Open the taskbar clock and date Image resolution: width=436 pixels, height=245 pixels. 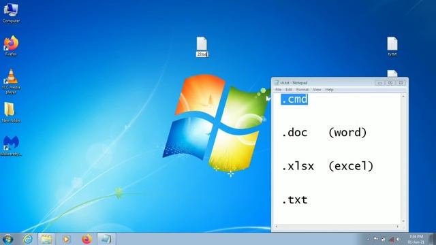tap(416, 239)
